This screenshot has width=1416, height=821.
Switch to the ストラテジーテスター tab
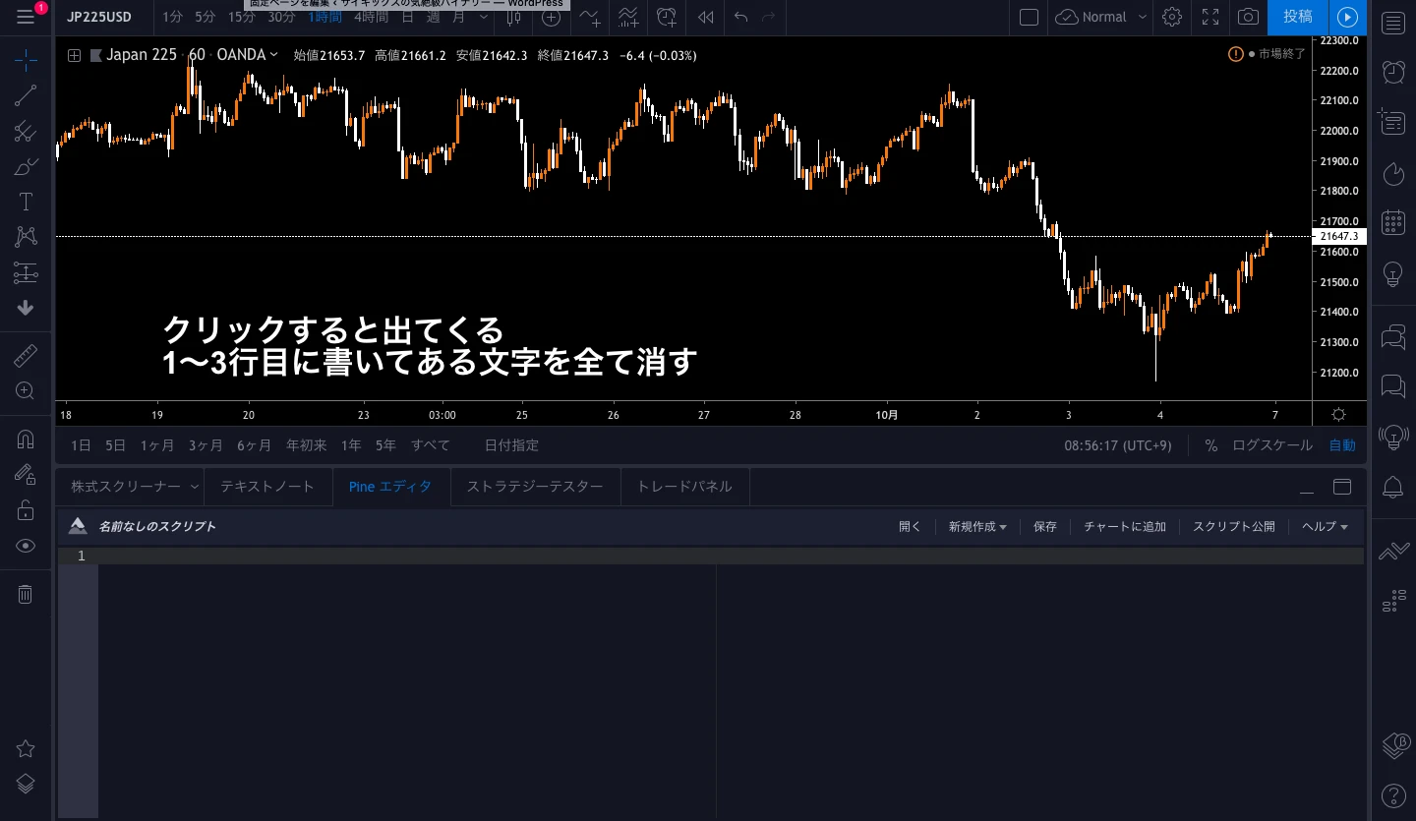click(535, 486)
